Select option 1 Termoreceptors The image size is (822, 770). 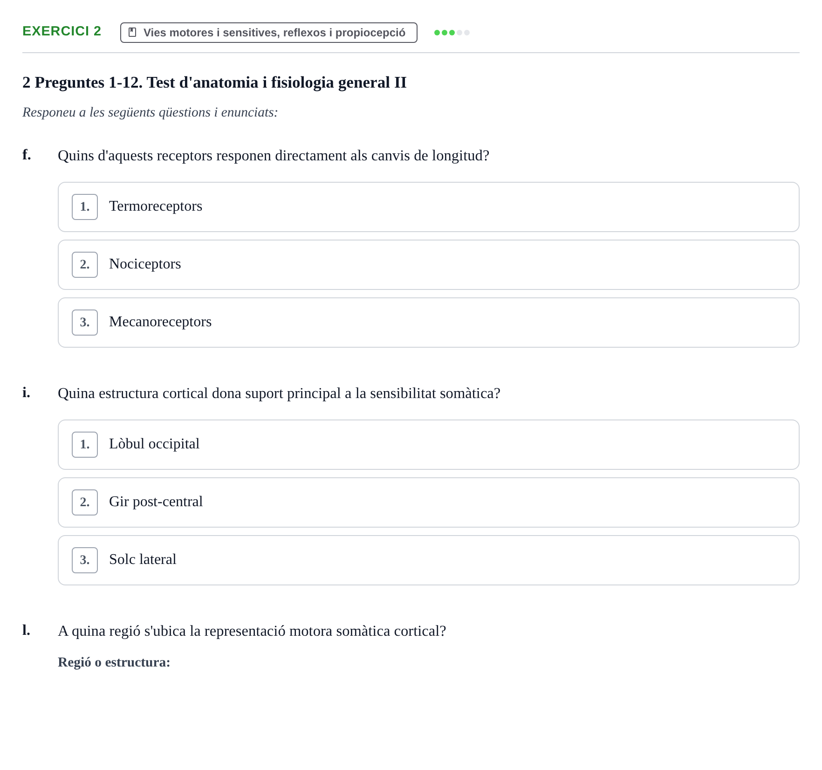[x=428, y=207]
